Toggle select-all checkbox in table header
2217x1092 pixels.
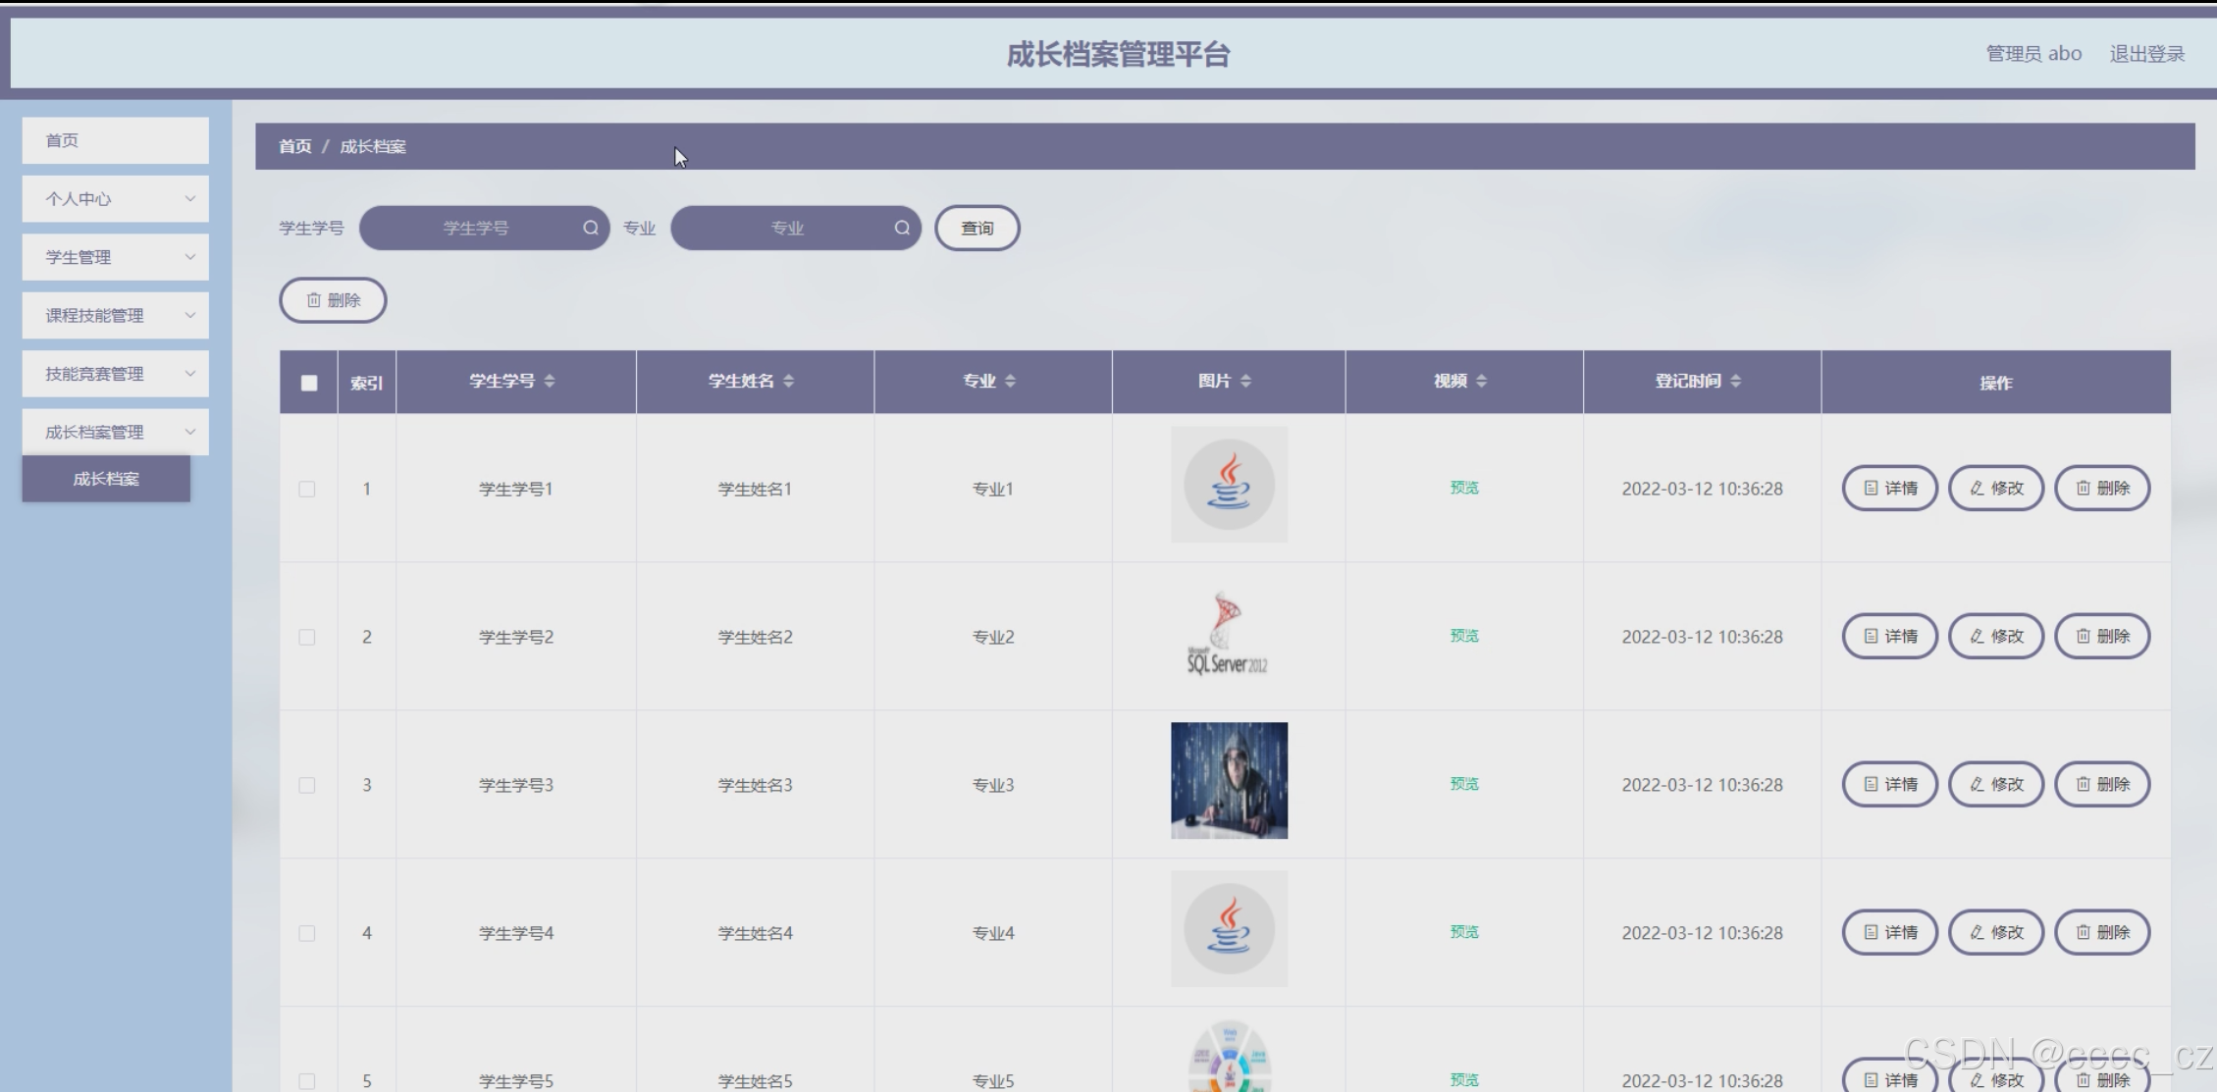coord(309,383)
